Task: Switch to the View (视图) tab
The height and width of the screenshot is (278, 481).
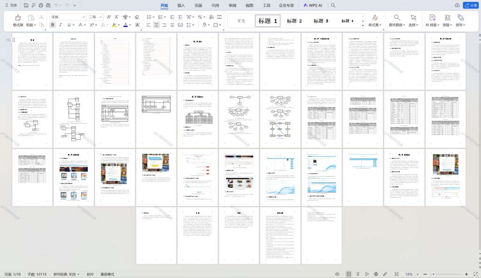Action: (x=249, y=5)
